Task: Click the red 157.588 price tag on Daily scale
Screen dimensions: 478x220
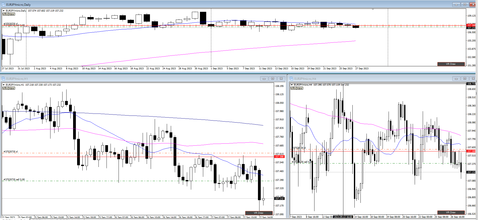Action: click(471, 25)
